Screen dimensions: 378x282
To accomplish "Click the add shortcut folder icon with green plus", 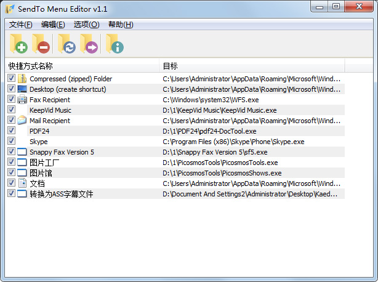I will [x=18, y=44].
